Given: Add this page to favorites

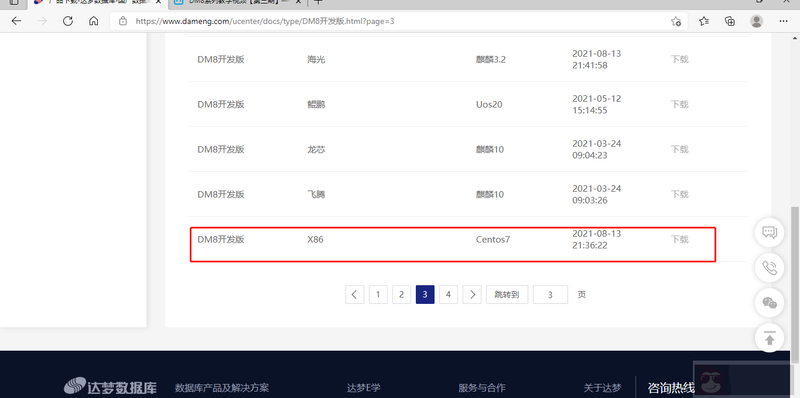Looking at the screenshot, I should (x=676, y=20).
